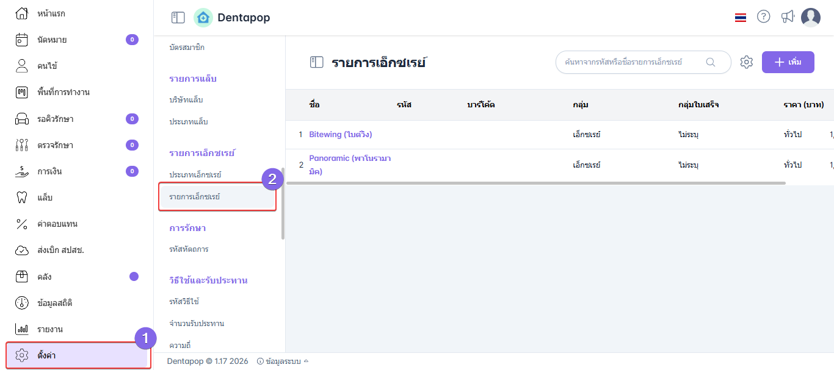The image size is (834, 370).
Task: Open the treatment queue chair icon
Action: (x=22, y=119)
